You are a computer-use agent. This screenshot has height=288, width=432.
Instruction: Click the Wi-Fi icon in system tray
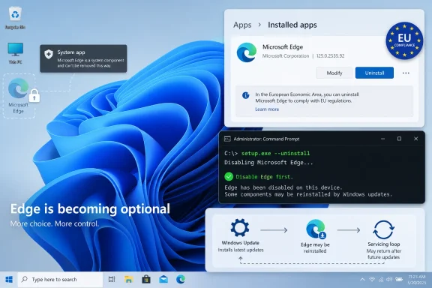(372, 280)
